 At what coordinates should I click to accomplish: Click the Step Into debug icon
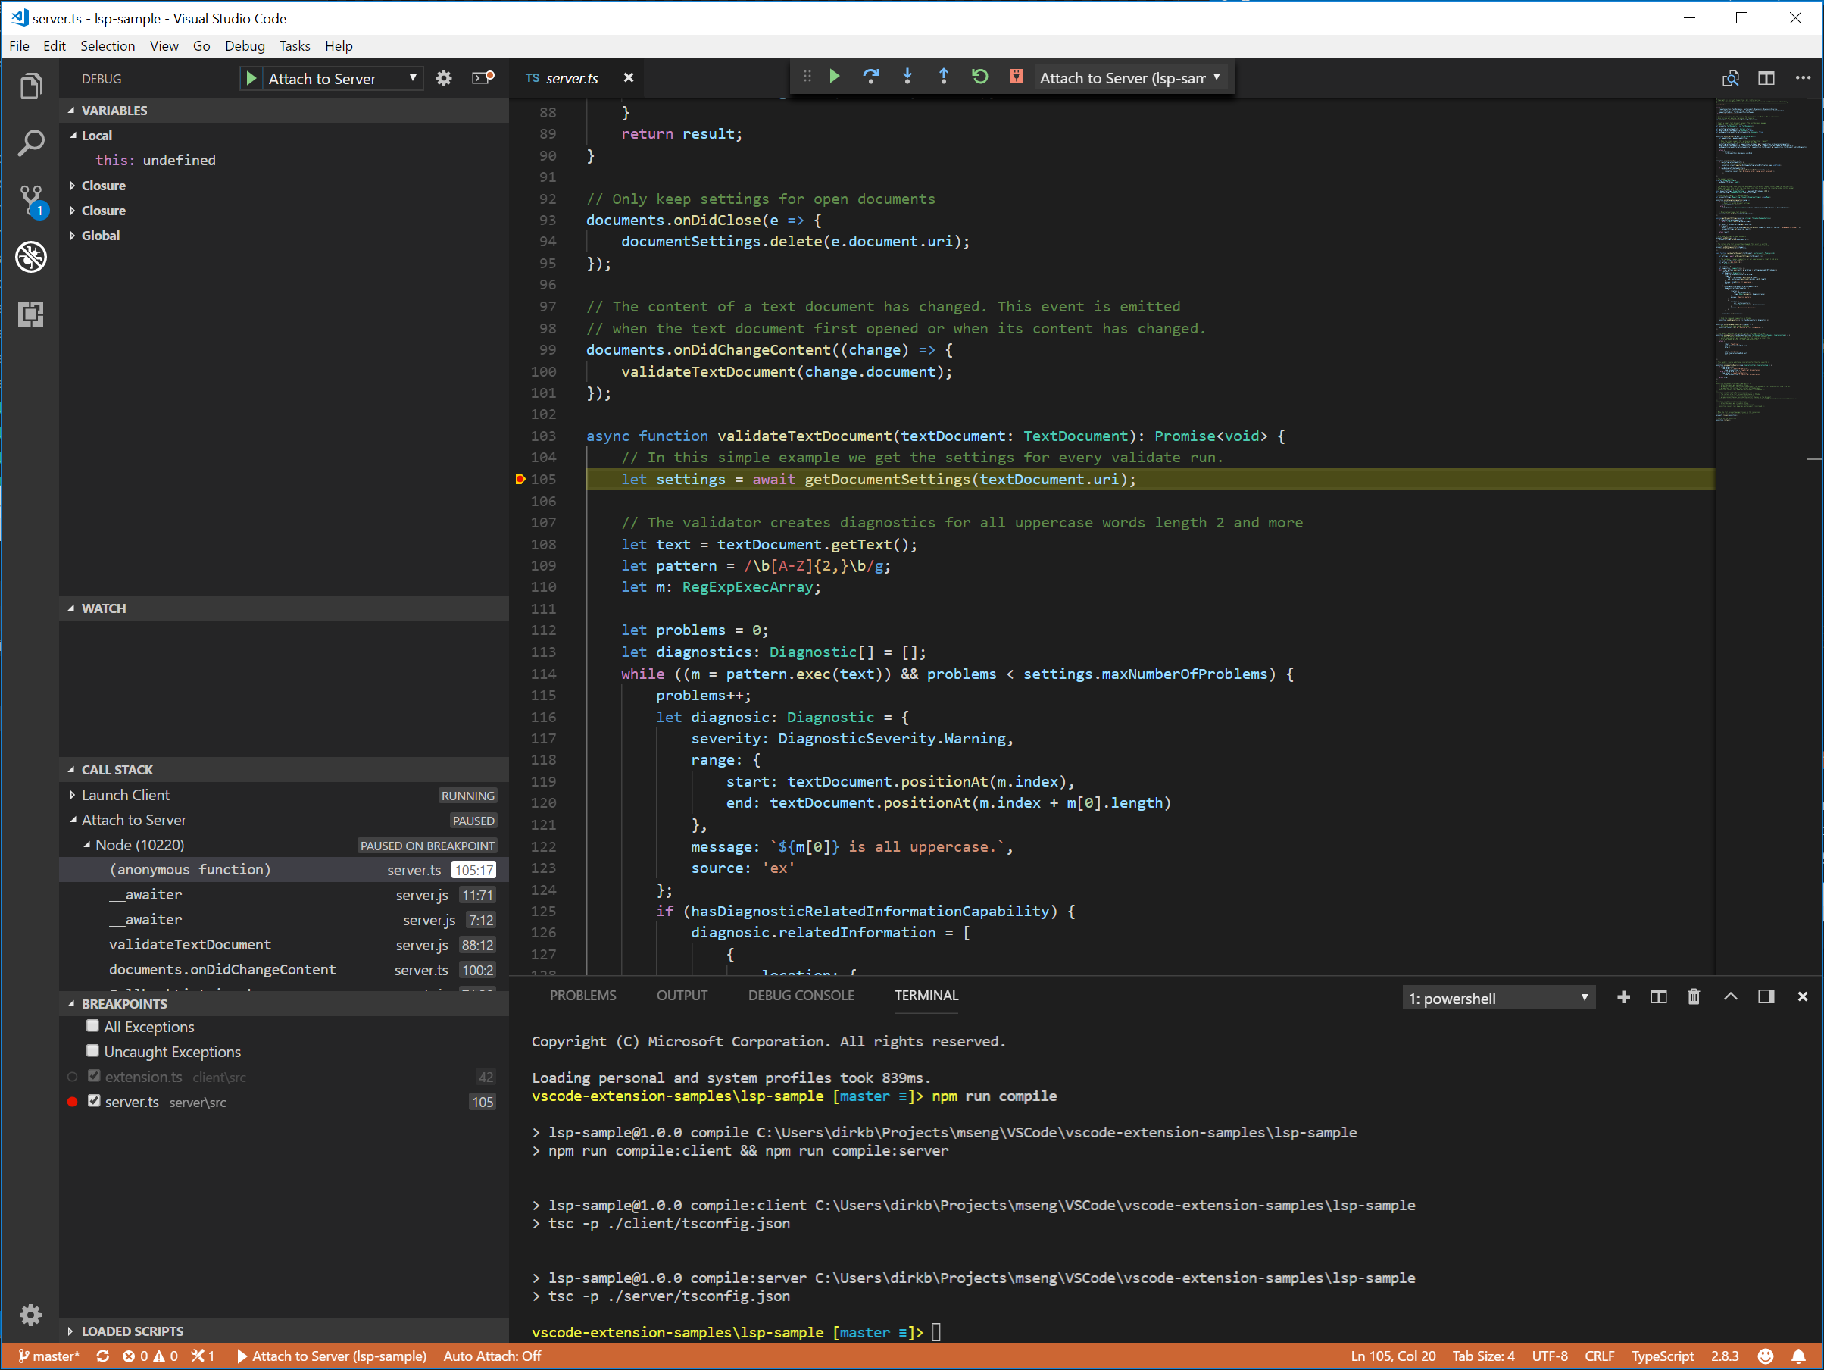905,78
